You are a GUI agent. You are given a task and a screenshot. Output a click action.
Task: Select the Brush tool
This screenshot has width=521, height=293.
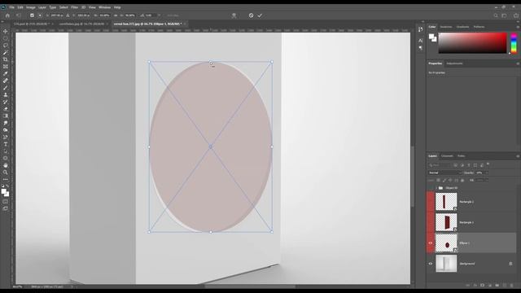pos(6,88)
